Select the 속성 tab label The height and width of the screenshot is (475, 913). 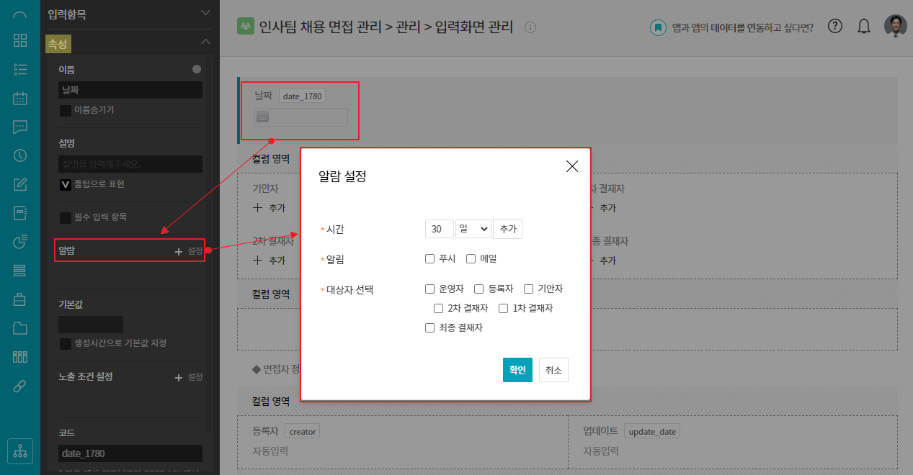(x=58, y=44)
